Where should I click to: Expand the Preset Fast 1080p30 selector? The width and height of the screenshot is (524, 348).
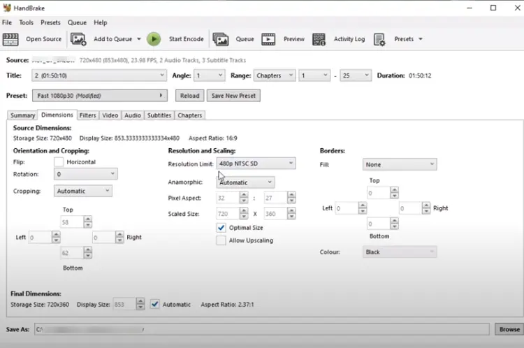[100, 96]
